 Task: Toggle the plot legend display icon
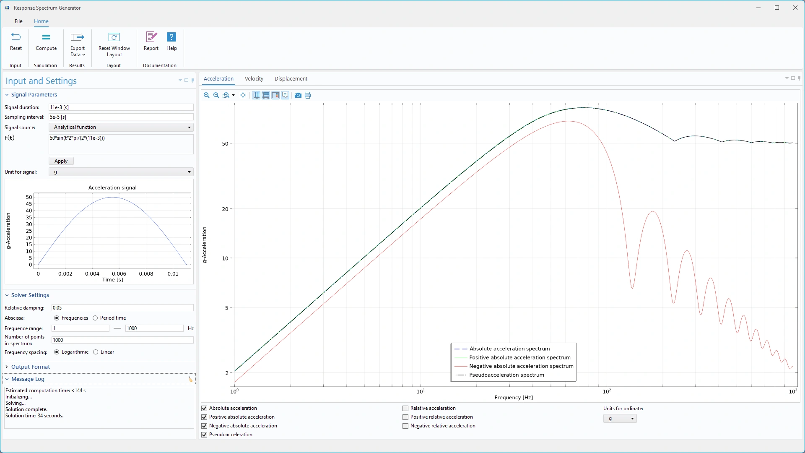coord(285,95)
